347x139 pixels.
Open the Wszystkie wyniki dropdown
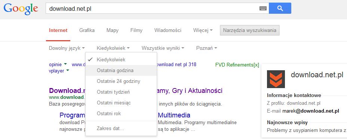(x=163, y=48)
